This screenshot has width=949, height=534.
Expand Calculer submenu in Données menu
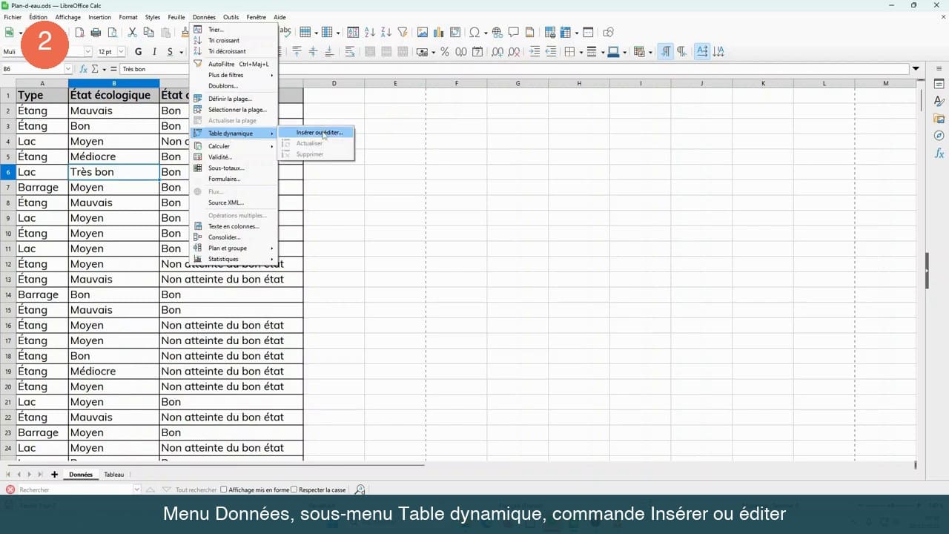pos(234,146)
